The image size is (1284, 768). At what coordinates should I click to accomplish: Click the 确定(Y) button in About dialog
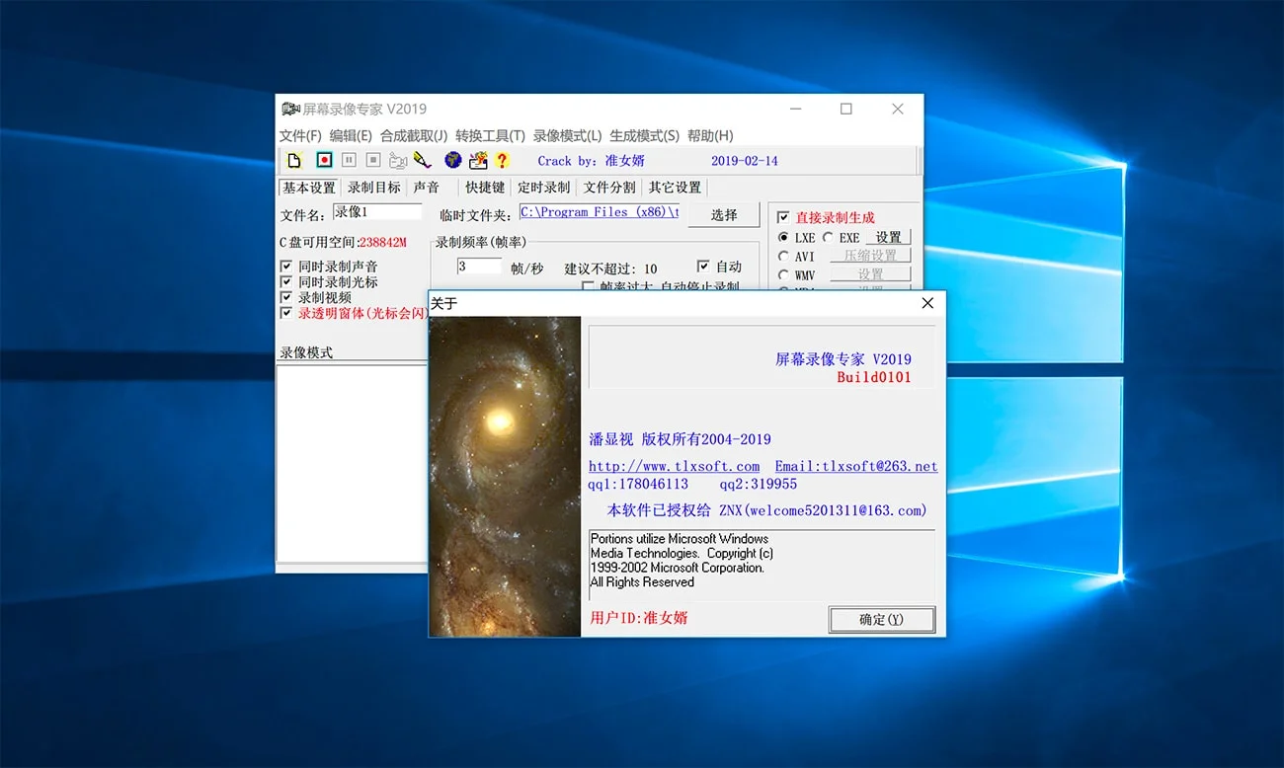(881, 620)
